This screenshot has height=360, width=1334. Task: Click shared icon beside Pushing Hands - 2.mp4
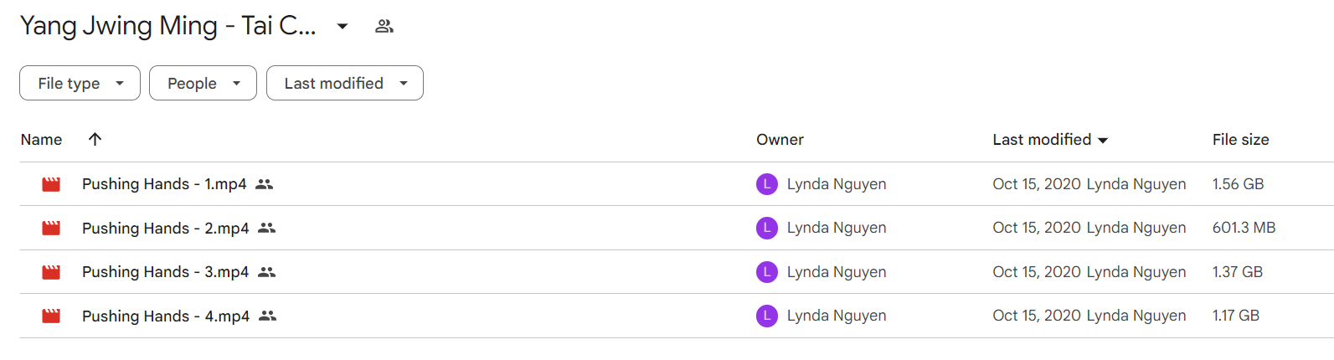[267, 228]
